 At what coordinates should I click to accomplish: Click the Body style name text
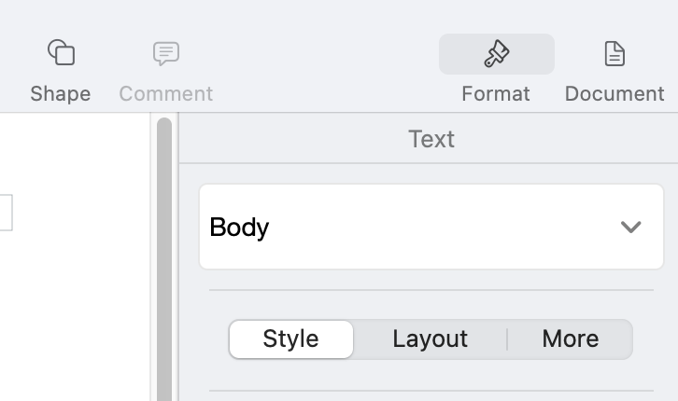tap(240, 228)
